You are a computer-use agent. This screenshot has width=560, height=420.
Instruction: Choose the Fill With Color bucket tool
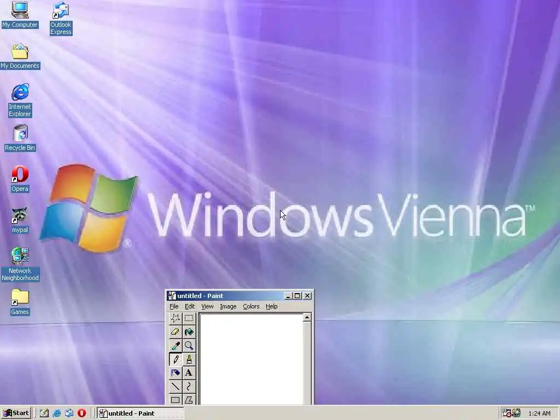[189, 332]
